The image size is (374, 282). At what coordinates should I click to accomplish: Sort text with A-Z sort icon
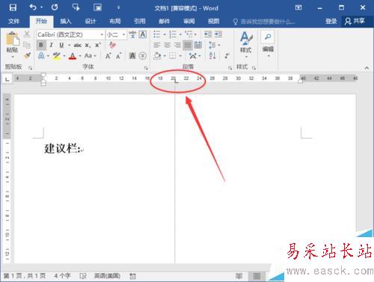point(212,55)
